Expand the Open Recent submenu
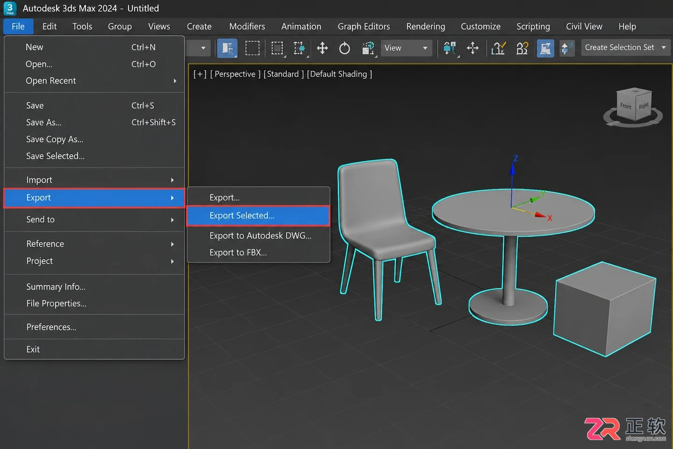673x449 pixels. (x=94, y=81)
